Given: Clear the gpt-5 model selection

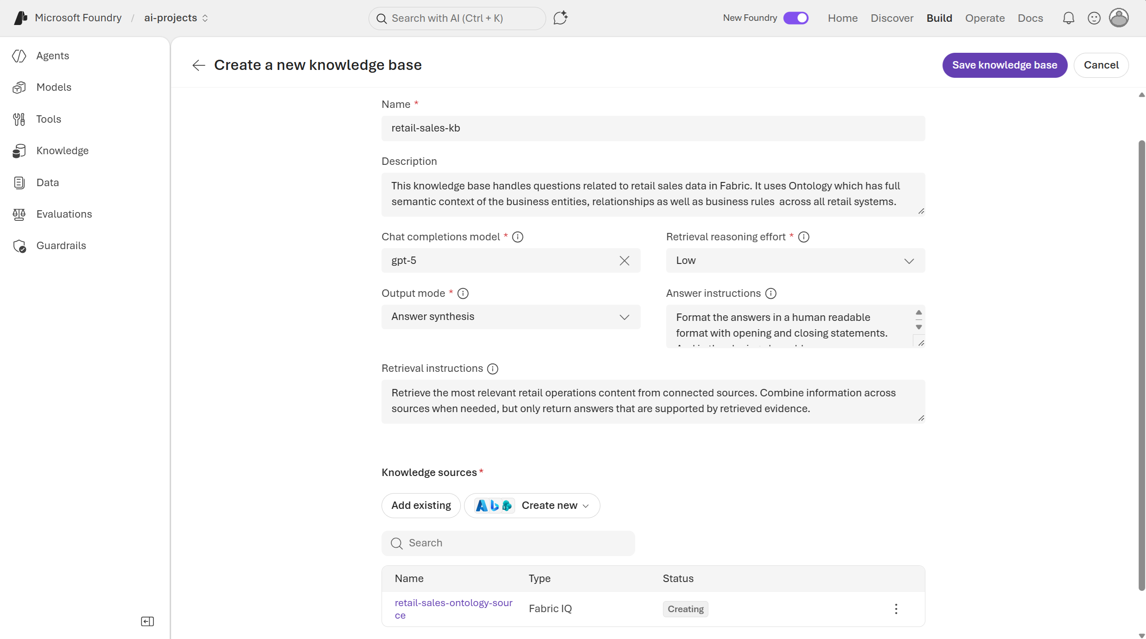Looking at the screenshot, I should [624, 261].
